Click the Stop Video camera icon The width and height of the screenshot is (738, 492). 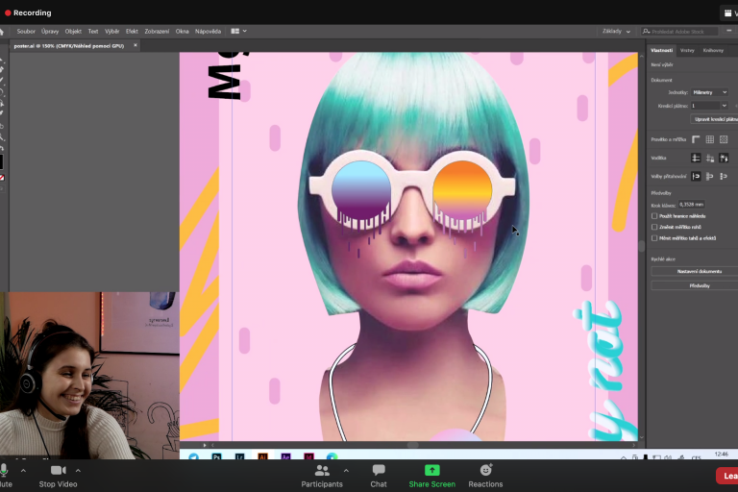click(x=58, y=470)
